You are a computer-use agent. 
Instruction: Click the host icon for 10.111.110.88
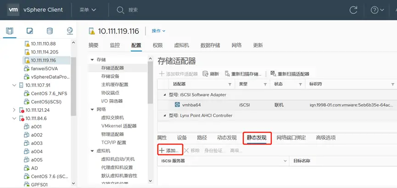pos(28,44)
